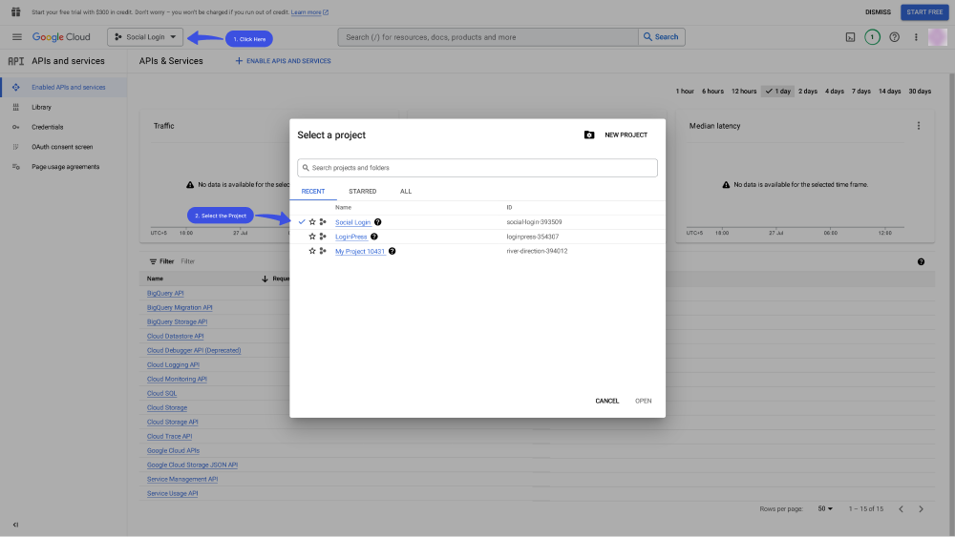
Task: Switch to the ALL tab
Action: pos(406,191)
